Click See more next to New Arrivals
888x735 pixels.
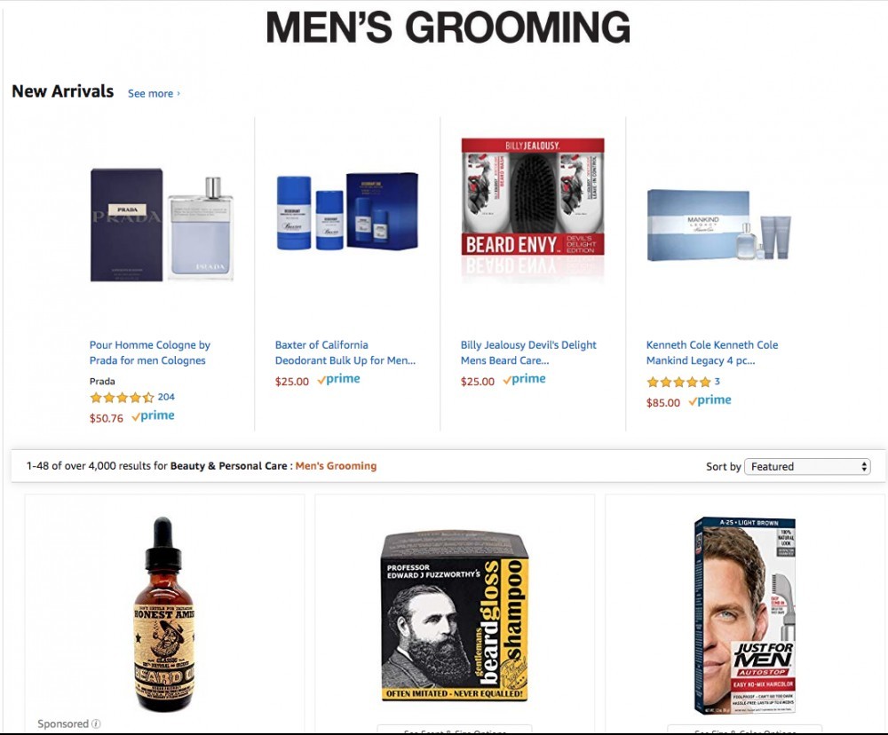point(154,93)
